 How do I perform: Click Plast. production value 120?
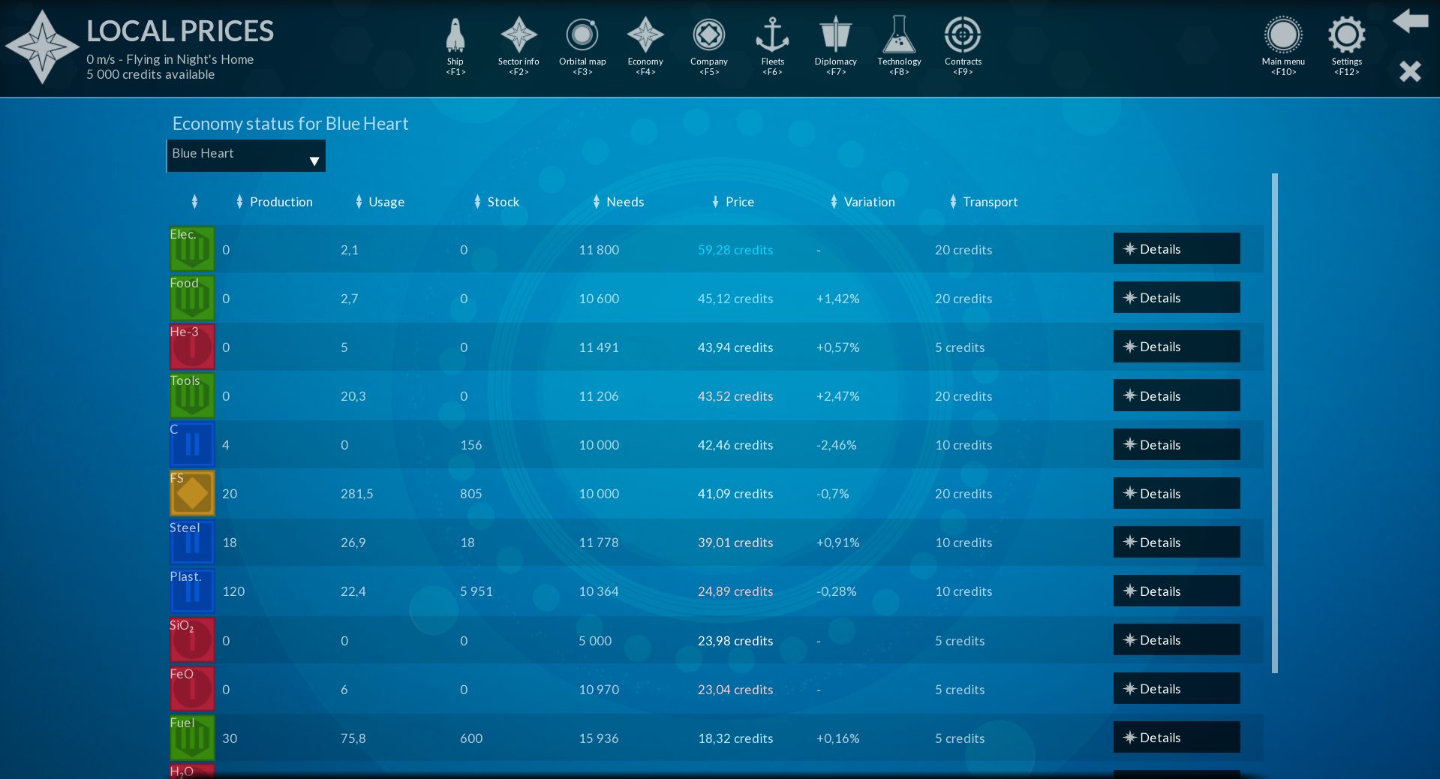(x=233, y=591)
